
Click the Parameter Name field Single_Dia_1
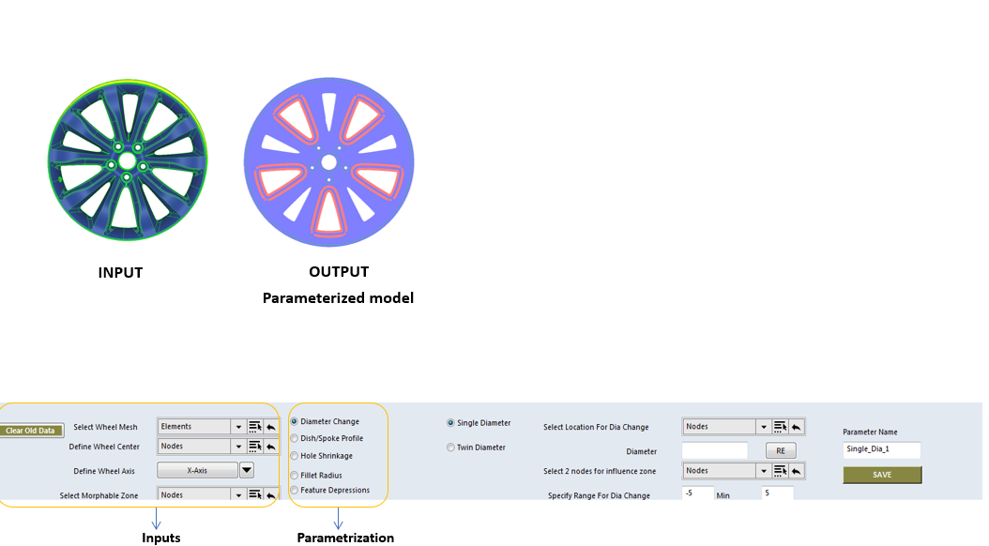[882, 449]
